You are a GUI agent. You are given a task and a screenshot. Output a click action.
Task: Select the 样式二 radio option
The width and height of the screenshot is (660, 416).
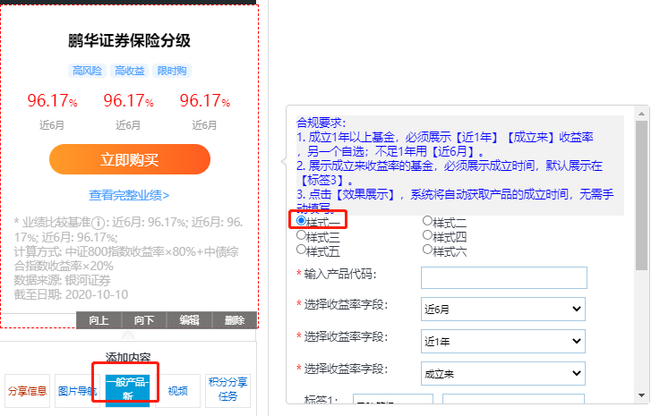click(x=427, y=220)
